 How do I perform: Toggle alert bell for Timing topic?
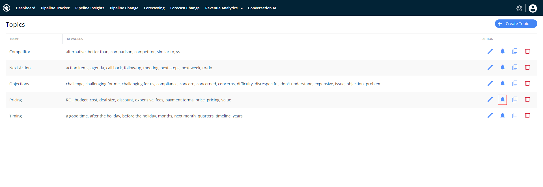(x=502, y=115)
